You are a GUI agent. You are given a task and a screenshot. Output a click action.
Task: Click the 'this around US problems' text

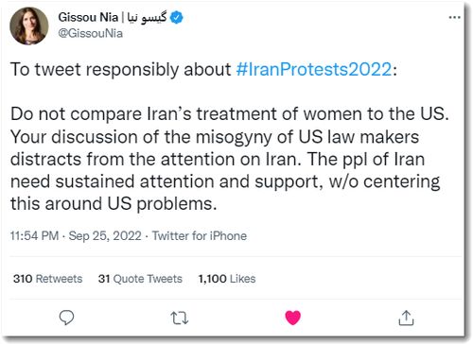[114, 203]
